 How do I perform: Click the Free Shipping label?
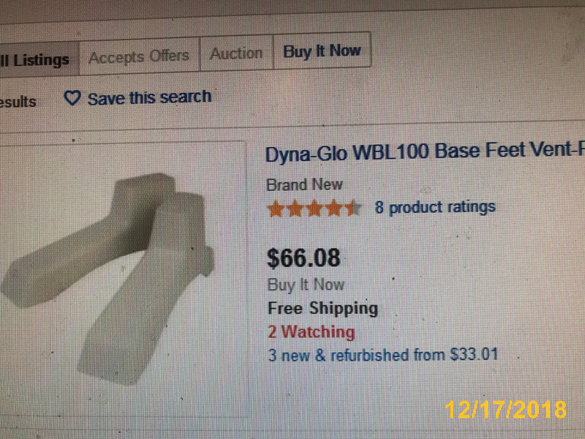[322, 308]
